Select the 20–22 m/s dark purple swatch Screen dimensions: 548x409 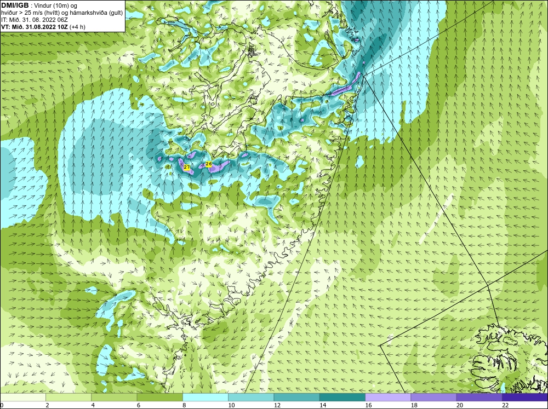[479, 397]
